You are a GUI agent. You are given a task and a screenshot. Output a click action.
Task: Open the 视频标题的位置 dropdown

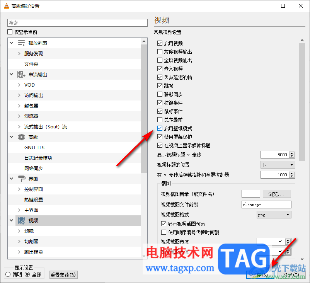click(x=278, y=165)
